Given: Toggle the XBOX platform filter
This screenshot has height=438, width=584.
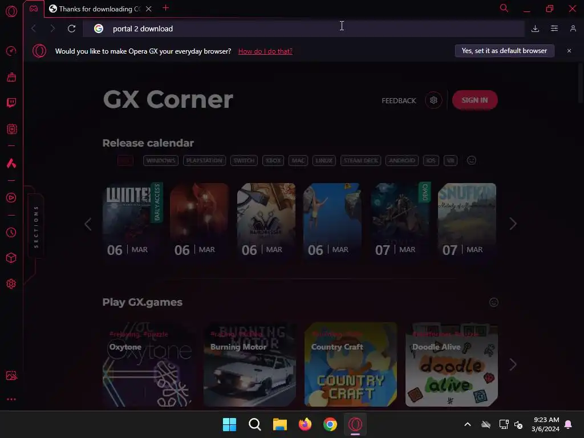Looking at the screenshot, I should [x=273, y=160].
